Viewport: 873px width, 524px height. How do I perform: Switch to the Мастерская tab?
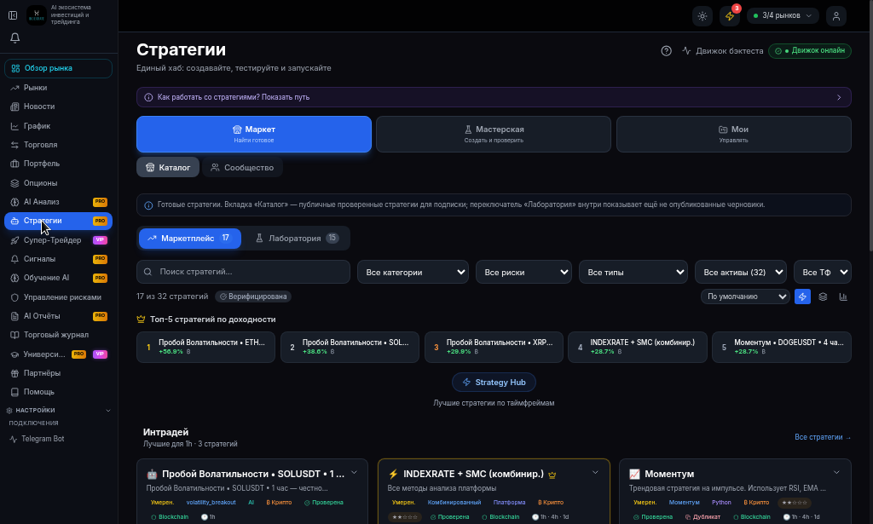coord(494,134)
